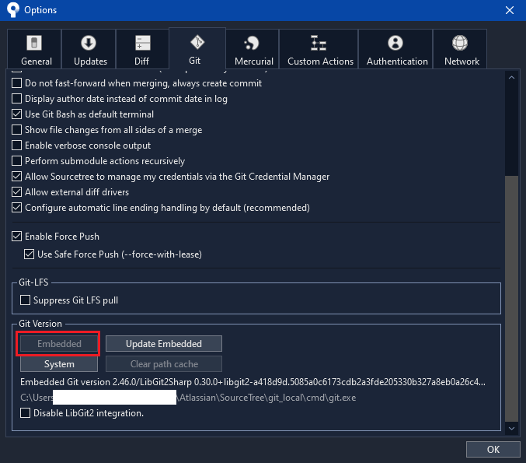Toggle the 'Enable Force Push' checkbox
The height and width of the screenshot is (463, 526).
(17, 237)
